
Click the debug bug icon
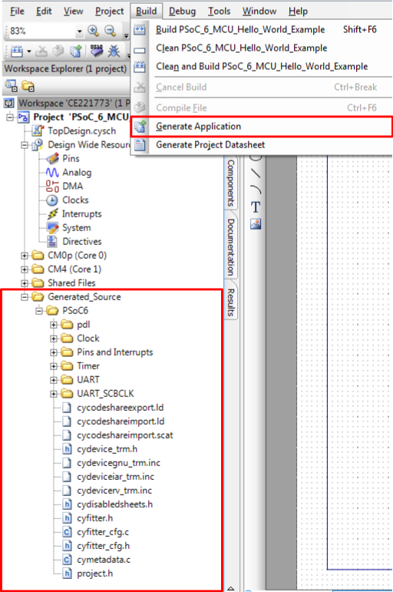[x=114, y=51]
